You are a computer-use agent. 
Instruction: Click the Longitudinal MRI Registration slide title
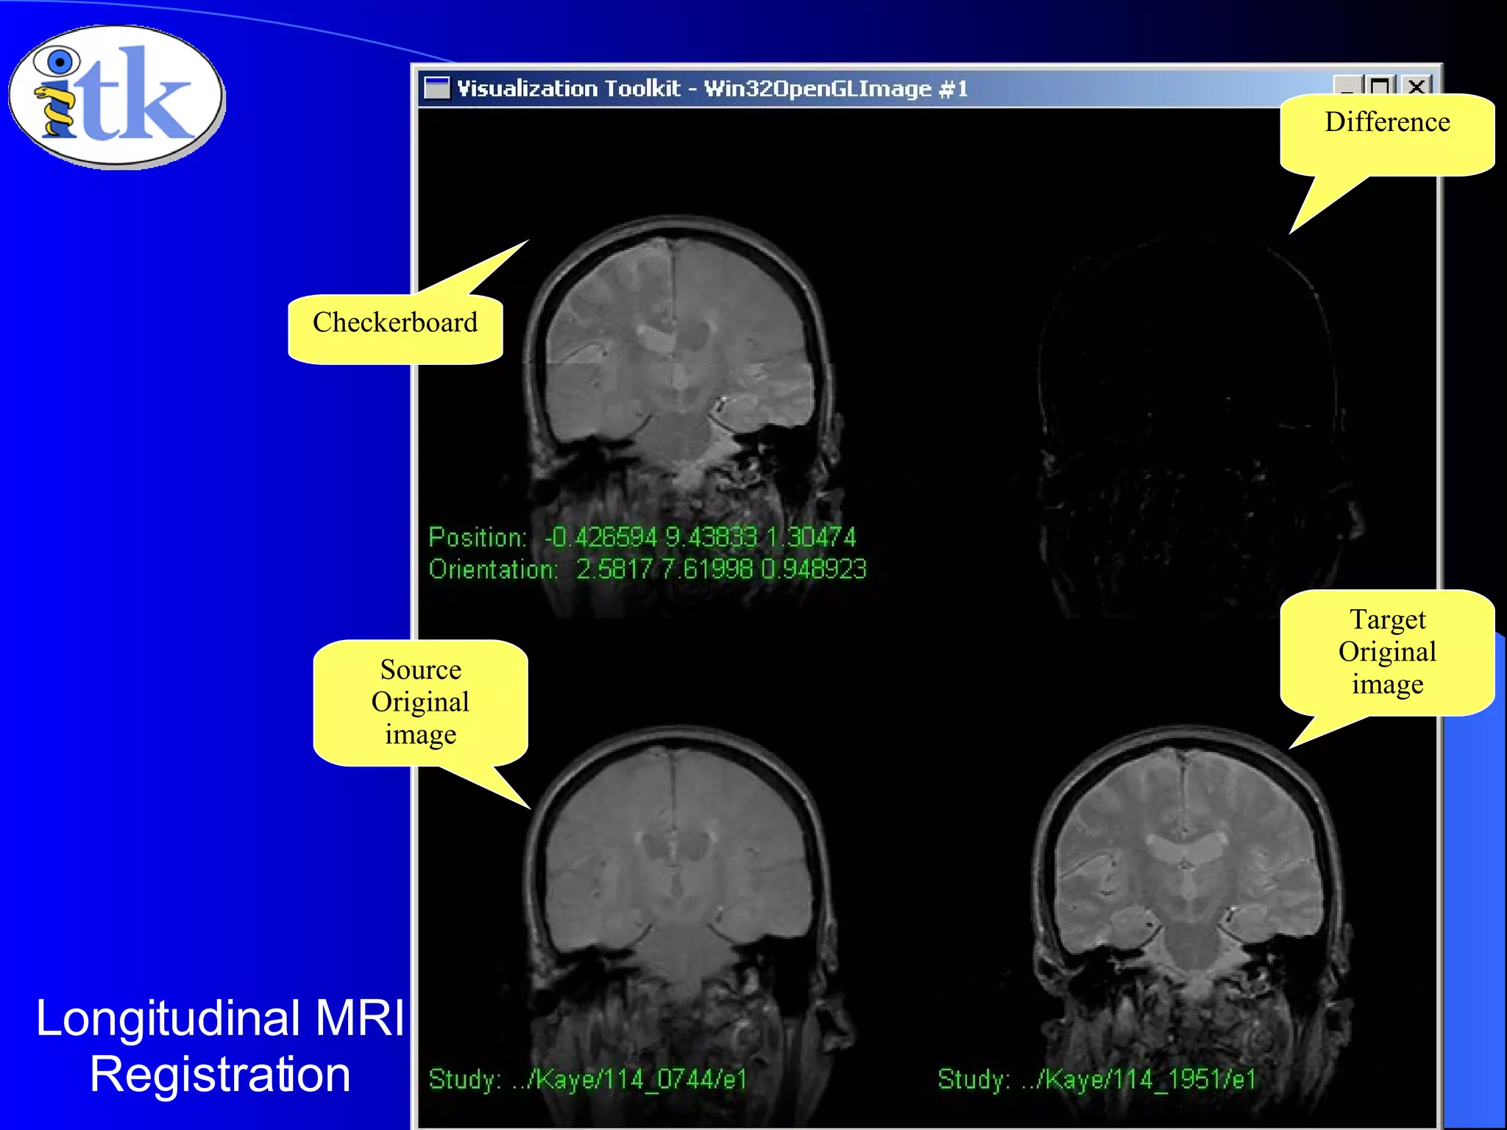(x=219, y=1046)
